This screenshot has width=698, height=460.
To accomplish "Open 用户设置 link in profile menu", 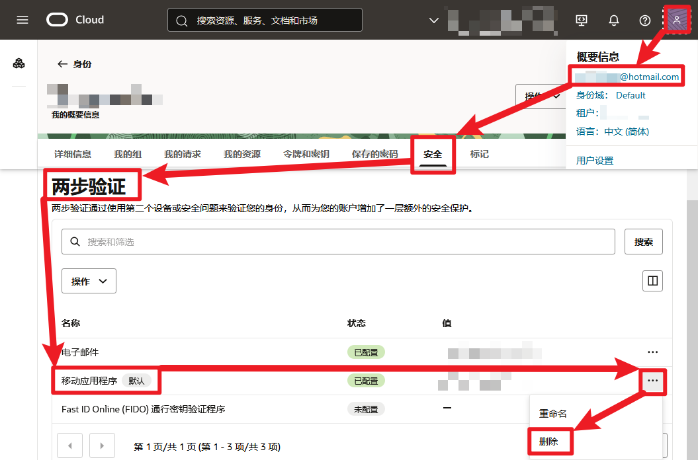I will pyautogui.click(x=595, y=160).
